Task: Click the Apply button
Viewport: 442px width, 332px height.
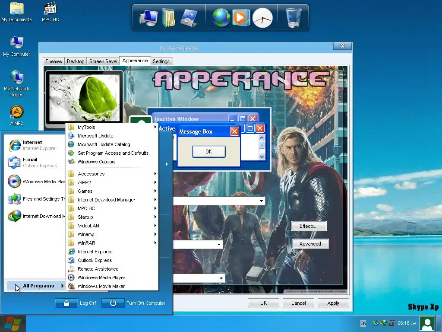Action: [x=333, y=303]
